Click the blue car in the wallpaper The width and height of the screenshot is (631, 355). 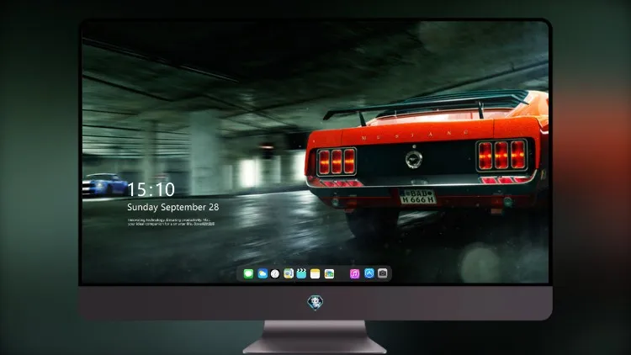click(x=103, y=185)
